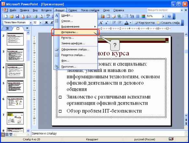This screenshot has height=143, width=189.
Task: Open the Вставка menu
Action: pos(46,10)
